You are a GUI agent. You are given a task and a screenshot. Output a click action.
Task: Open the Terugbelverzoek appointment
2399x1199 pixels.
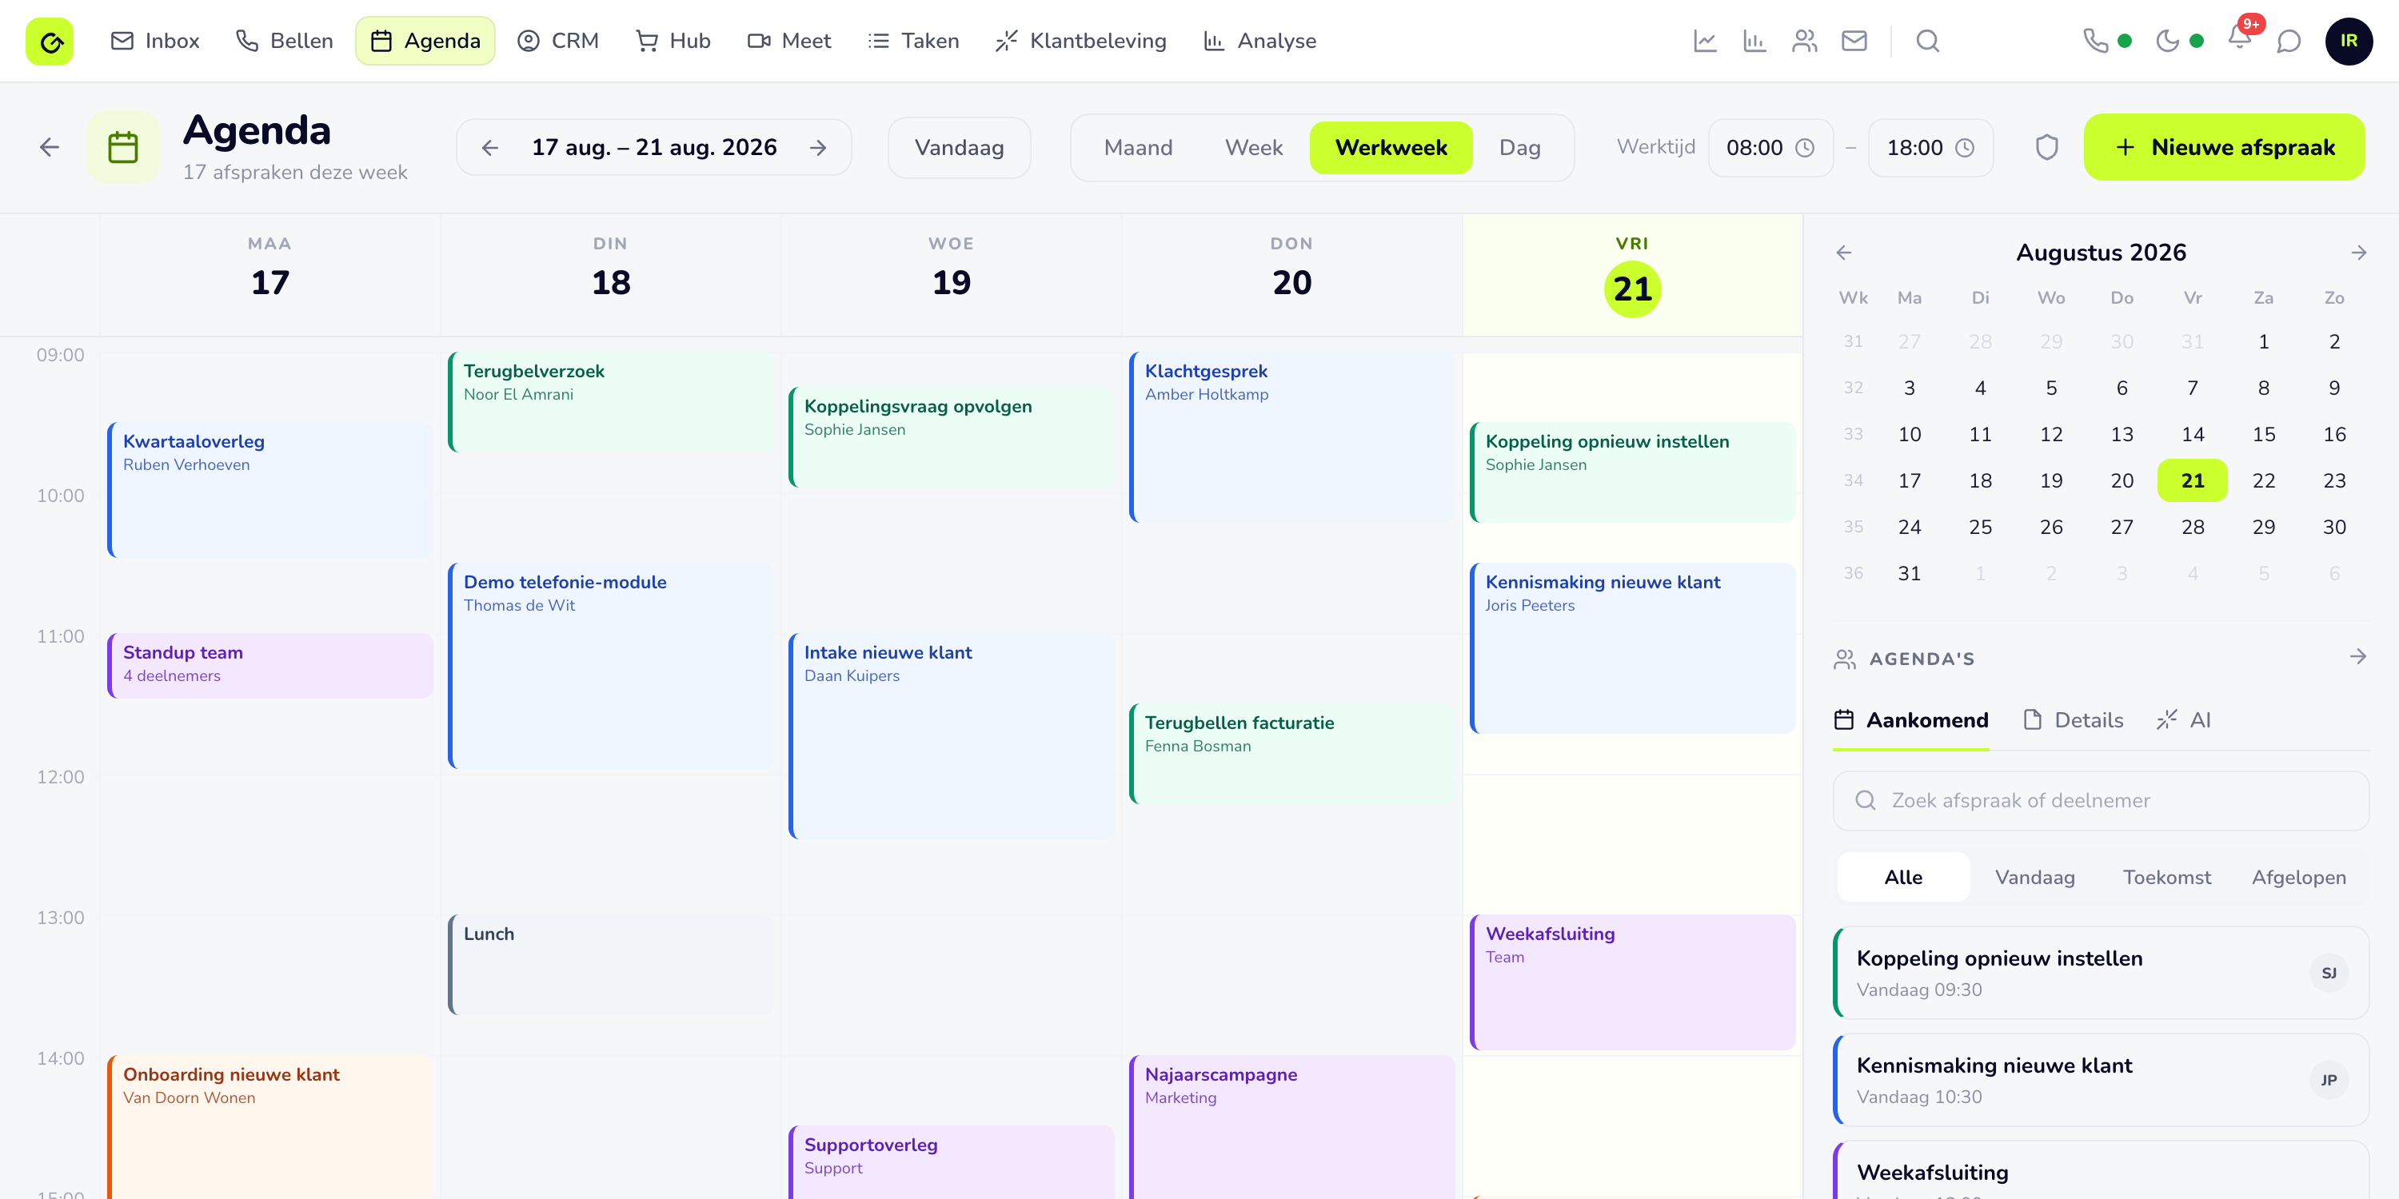pos(611,401)
